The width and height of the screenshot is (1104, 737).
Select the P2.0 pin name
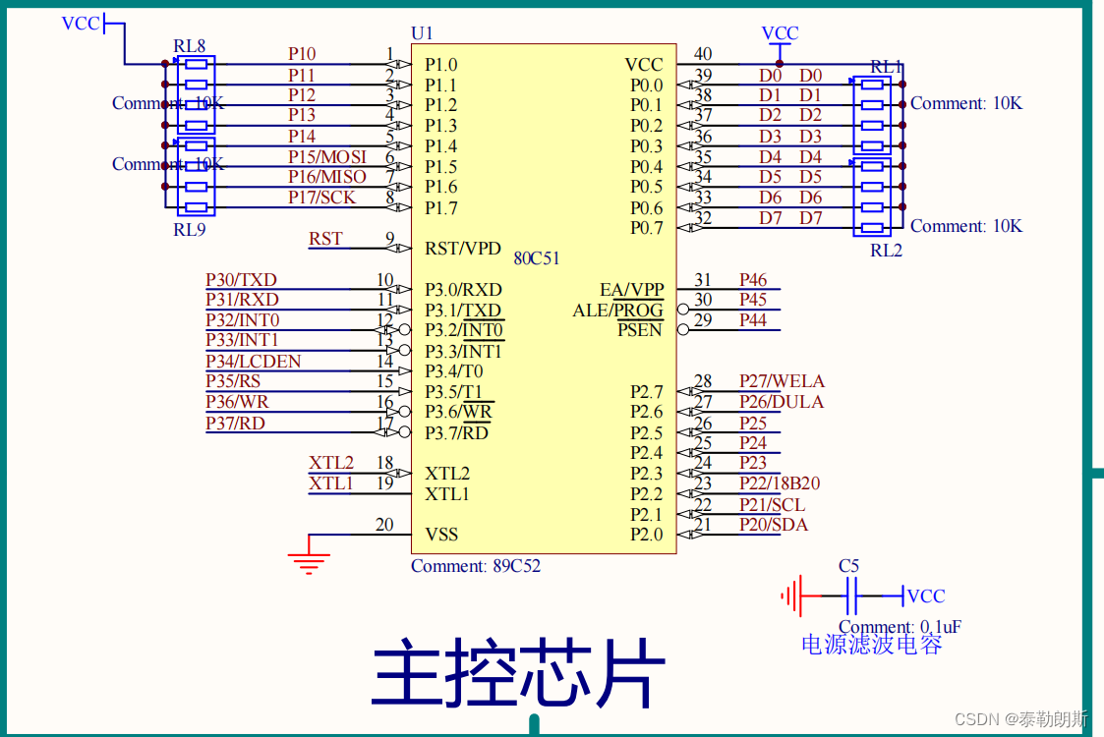[x=646, y=535]
